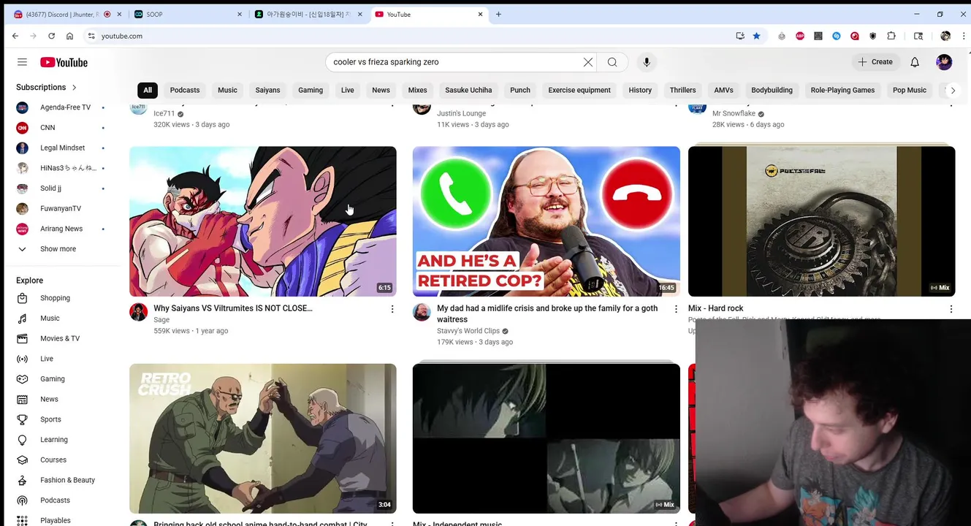Screen dimensions: 971x526
Task: Play Retro Crush hand-to-hand combat thumbnail
Action: click(263, 438)
